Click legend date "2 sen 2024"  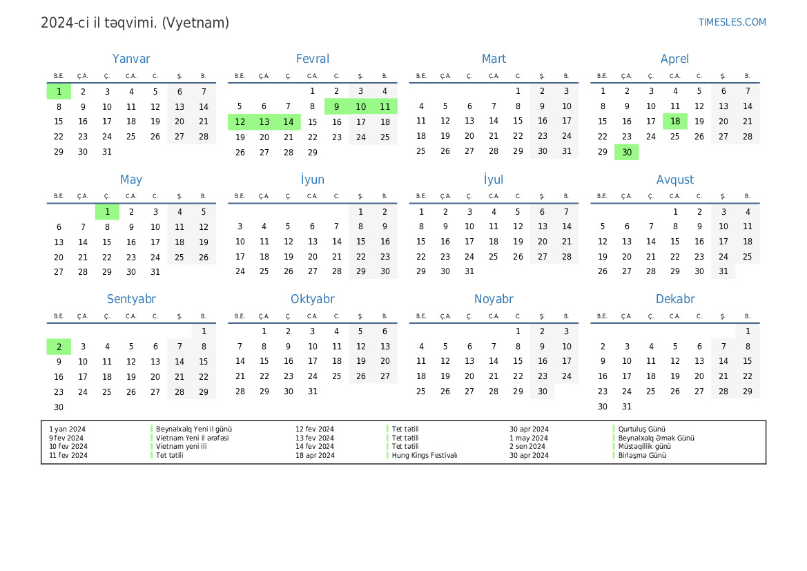tap(527, 447)
